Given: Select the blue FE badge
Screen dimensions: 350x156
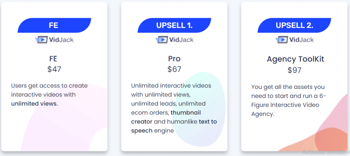Looking at the screenshot, I should pos(54,25).
